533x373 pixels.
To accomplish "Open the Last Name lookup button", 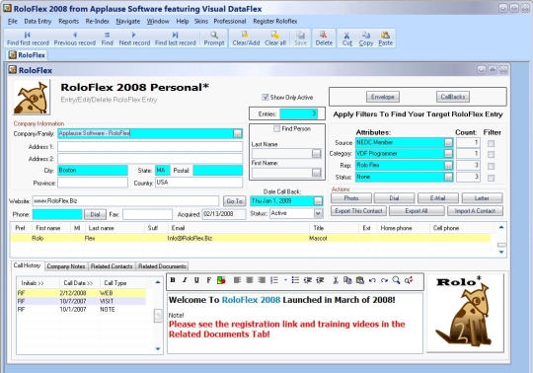I will coord(317,154).
